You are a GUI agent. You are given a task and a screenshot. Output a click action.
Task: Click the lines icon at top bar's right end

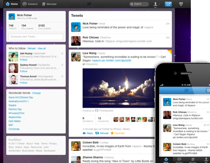(x=181, y=4)
